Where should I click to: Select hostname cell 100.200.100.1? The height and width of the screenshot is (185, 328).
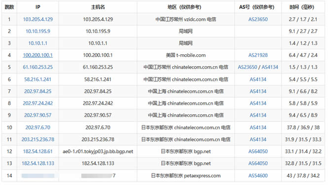[x=98, y=55]
